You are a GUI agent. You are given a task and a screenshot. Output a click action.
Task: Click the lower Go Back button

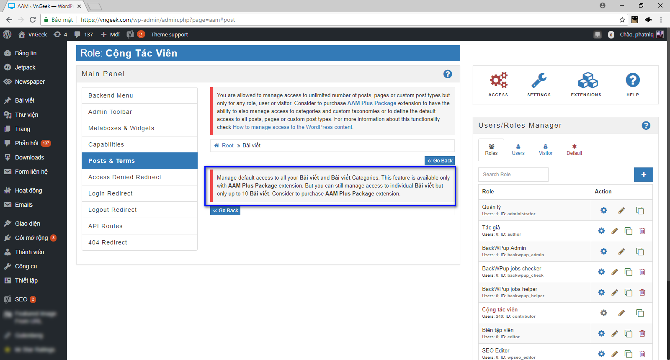point(225,211)
